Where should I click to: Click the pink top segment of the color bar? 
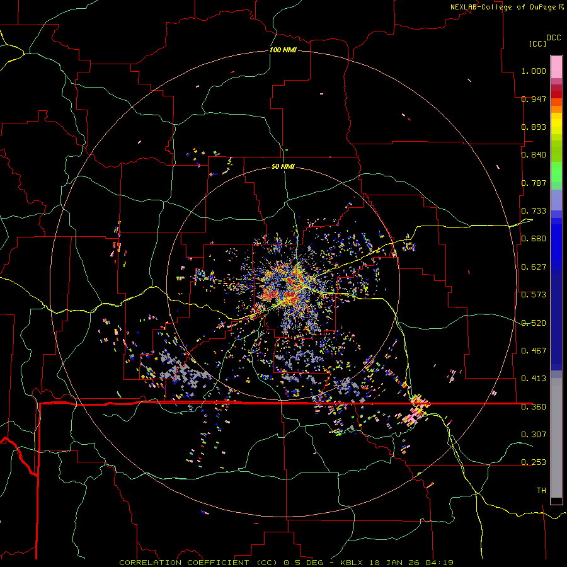point(556,67)
